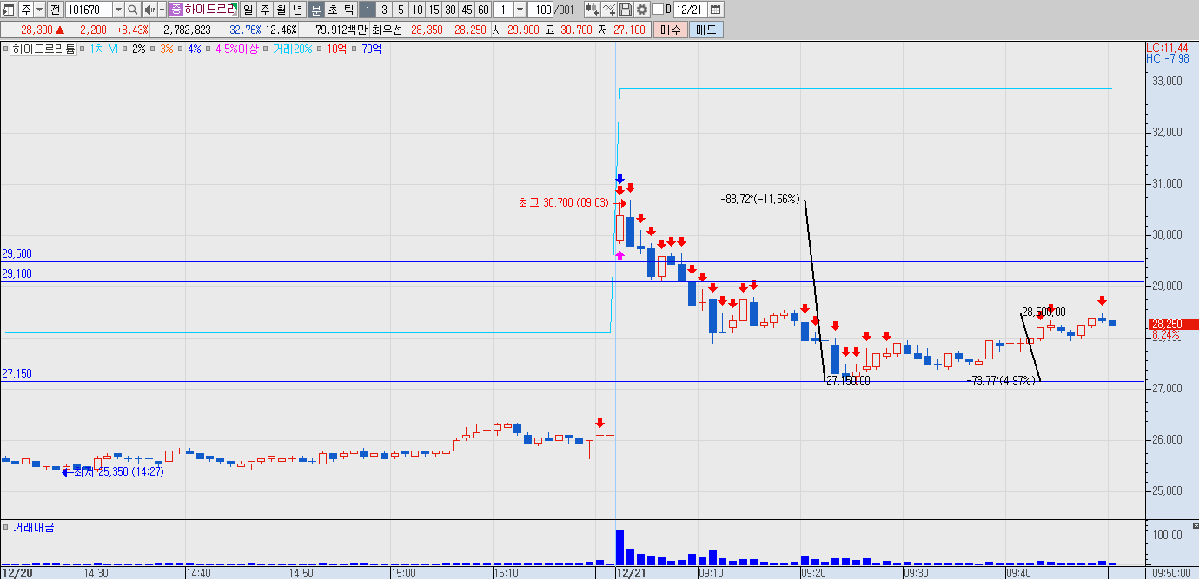Screen dimensions: 1199x579
Task: Click the magnifier stock search icon
Action: pyautogui.click(x=132, y=10)
